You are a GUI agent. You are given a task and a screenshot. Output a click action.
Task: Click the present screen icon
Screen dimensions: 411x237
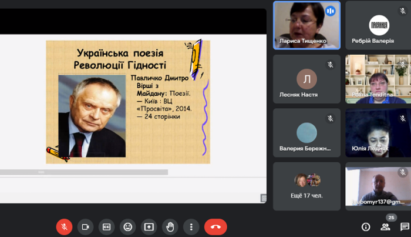click(x=149, y=226)
